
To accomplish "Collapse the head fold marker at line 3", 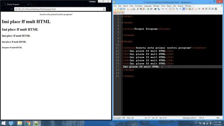I will 122,22.
